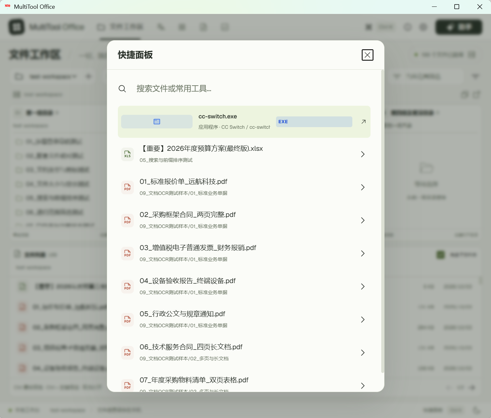Click the PDF icon of 02_采购框架合同_两页完整.pdf
This screenshot has width=491, height=418.
click(x=127, y=220)
